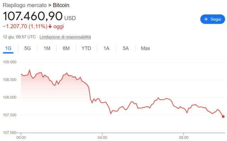Switch to the 5G time range
Viewport: 227px width, 141px height.
point(28,48)
